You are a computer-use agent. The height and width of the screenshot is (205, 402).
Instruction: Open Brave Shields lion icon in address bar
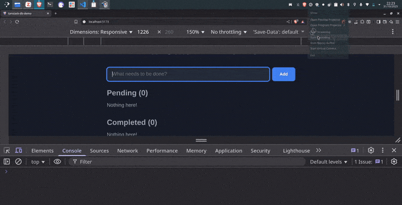click(x=295, y=22)
